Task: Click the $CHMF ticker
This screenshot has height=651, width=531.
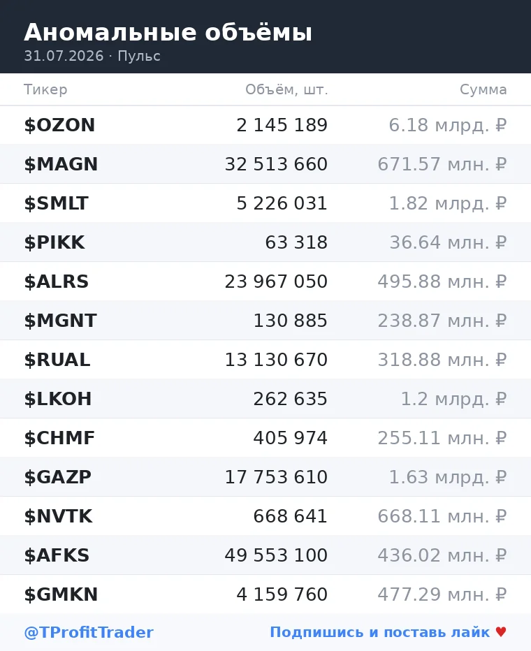Action: point(59,437)
